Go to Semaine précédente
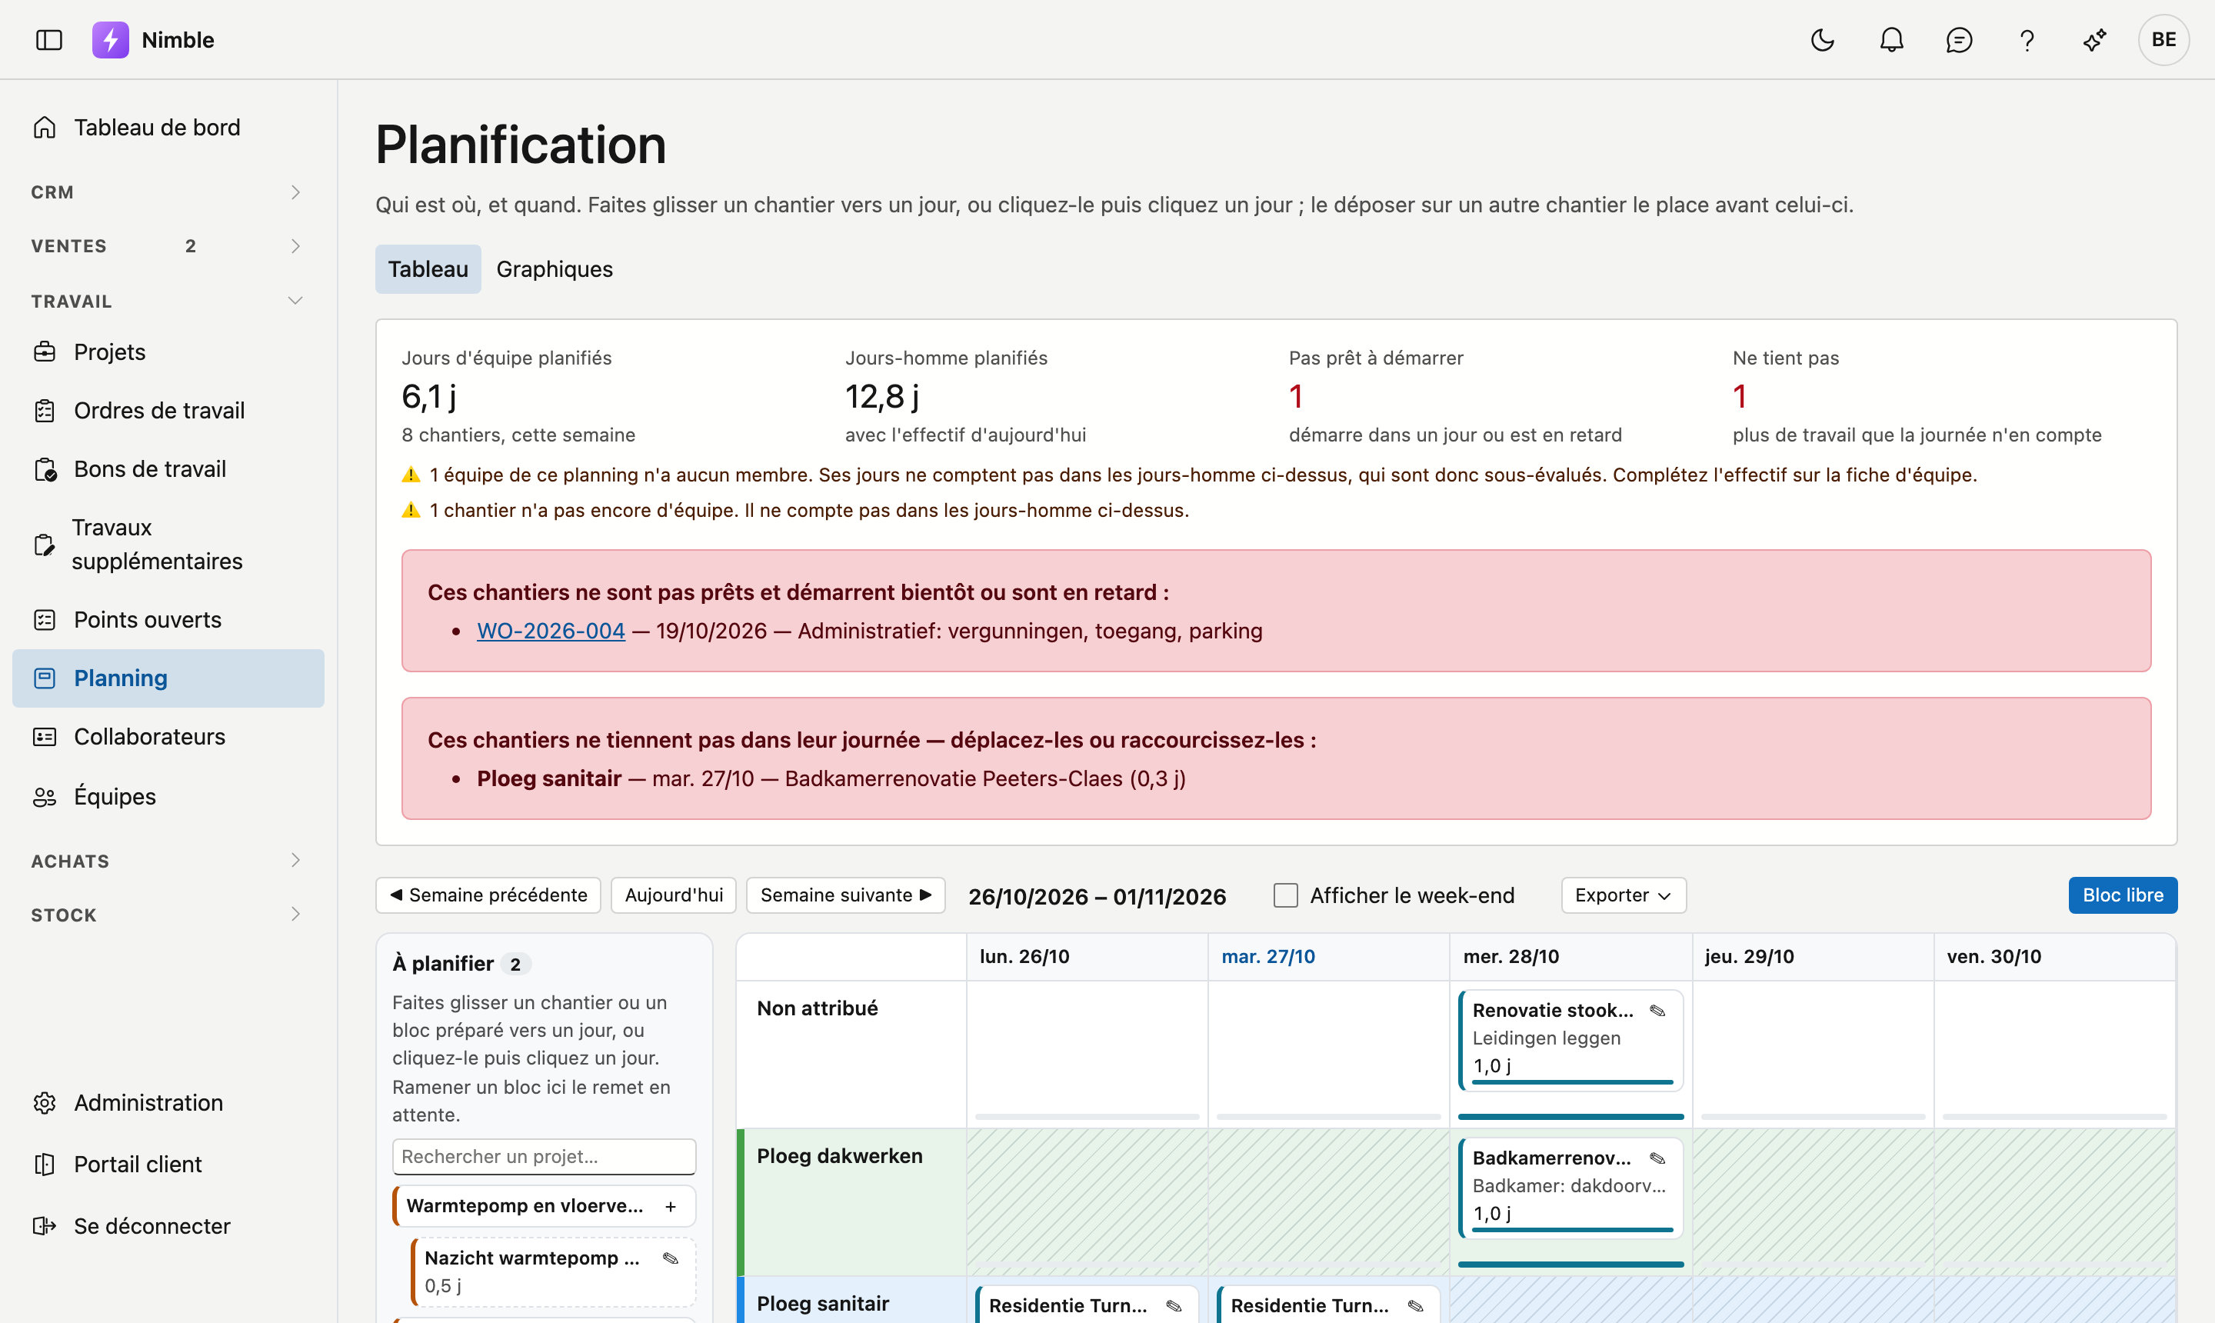The height and width of the screenshot is (1323, 2215). click(x=488, y=895)
